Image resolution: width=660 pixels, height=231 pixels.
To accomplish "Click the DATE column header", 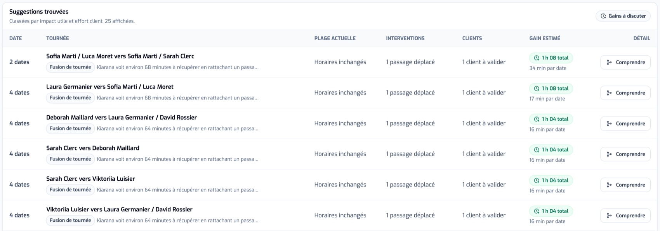I will tap(16, 38).
